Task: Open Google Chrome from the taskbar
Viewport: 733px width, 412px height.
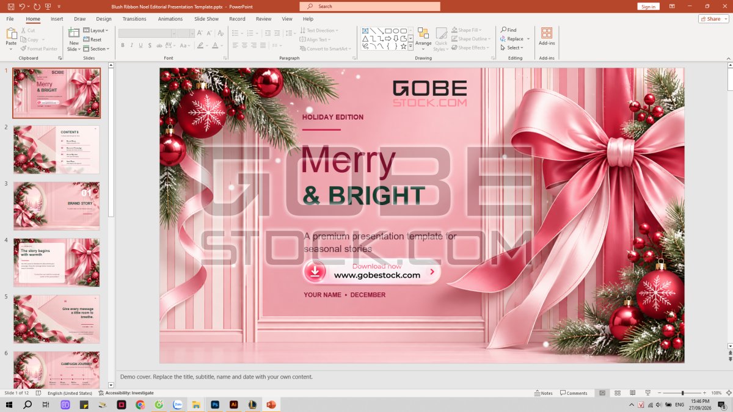Action: [x=140, y=405]
